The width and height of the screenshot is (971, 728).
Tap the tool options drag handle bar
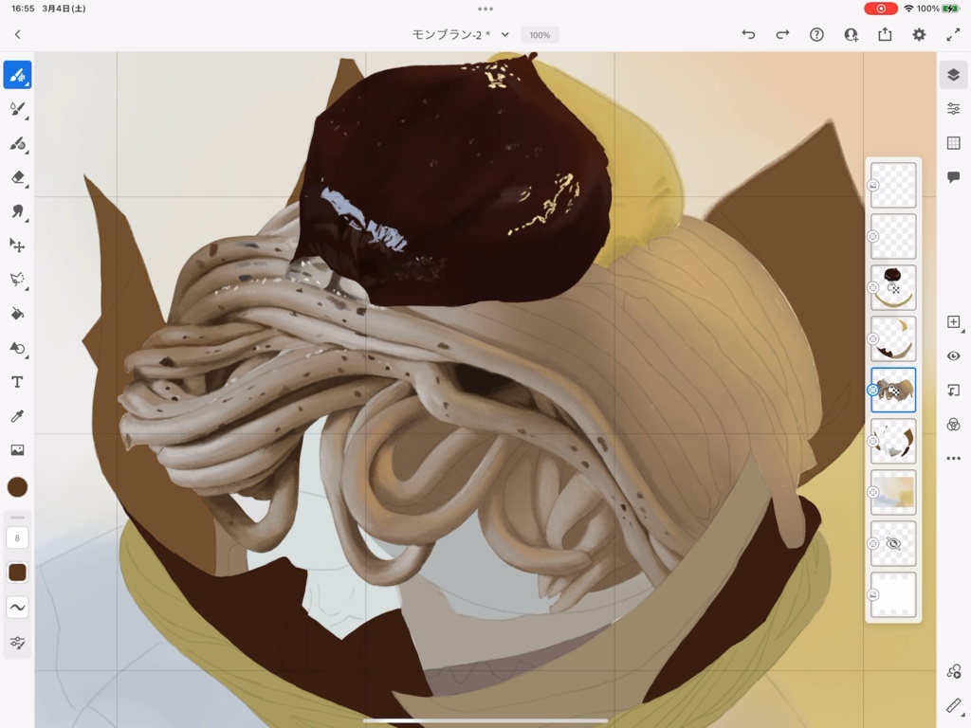pyautogui.click(x=17, y=518)
